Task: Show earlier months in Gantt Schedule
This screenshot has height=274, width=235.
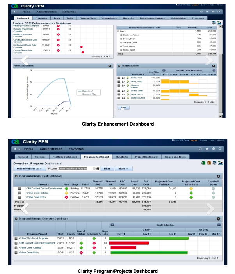Action: [x=112, y=225]
